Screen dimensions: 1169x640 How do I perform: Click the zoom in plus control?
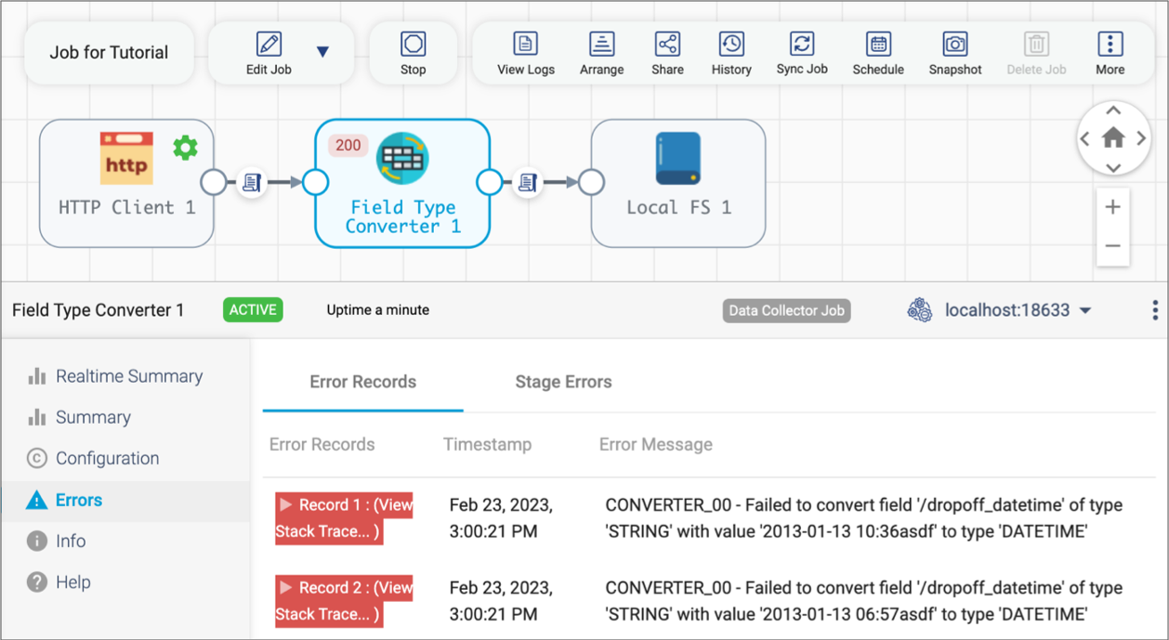1112,207
